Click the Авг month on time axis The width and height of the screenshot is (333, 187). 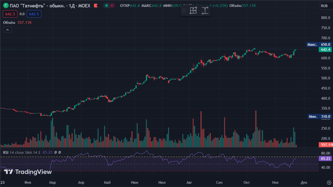pyautogui.click(x=189, y=183)
